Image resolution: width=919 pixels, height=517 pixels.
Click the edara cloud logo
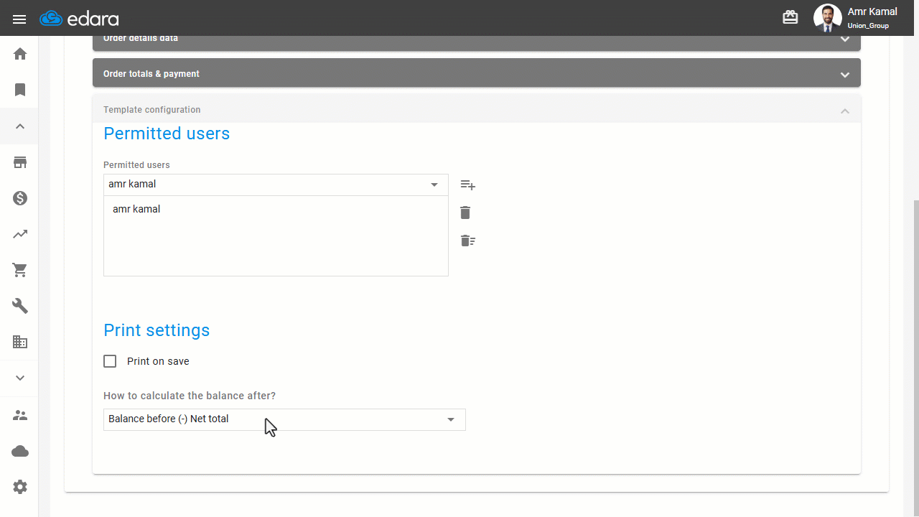(x=79, y=19)
